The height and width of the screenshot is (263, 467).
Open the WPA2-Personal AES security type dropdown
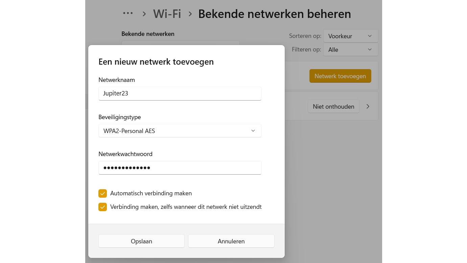click(180, 131)
